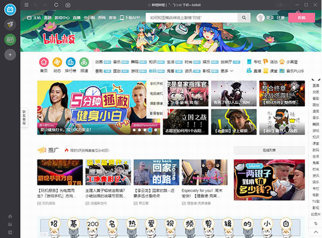322x238 pixels.
Task: Click the bilibili TV icon in sidebar
Action: 10,10
